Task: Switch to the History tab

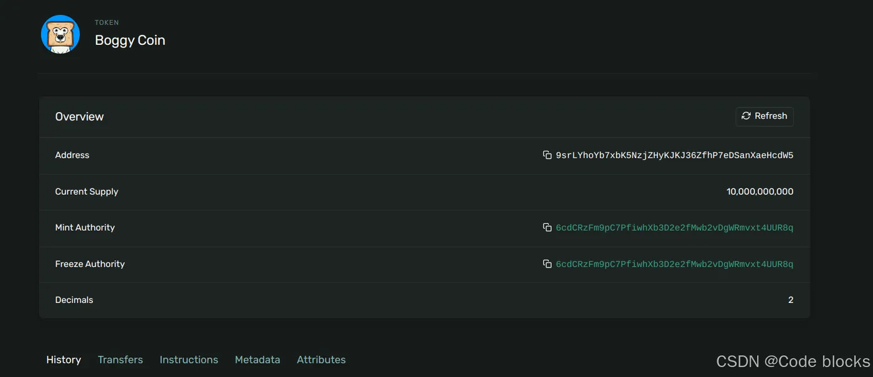Action: (64, 360)
